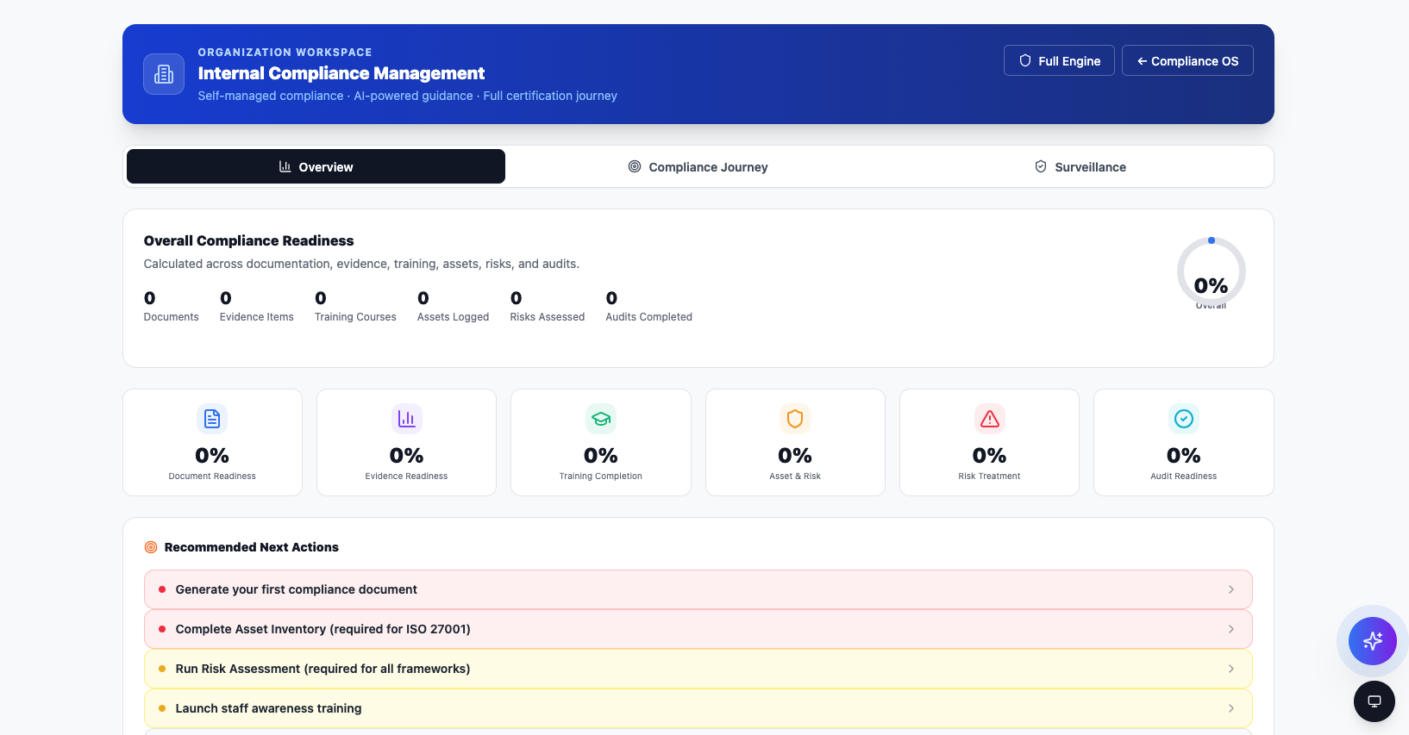Image resolution: width=1409 pixels, height=735 pixels.
Task: Click the chart icon in the Overview tab
Action: coord(285,166)
